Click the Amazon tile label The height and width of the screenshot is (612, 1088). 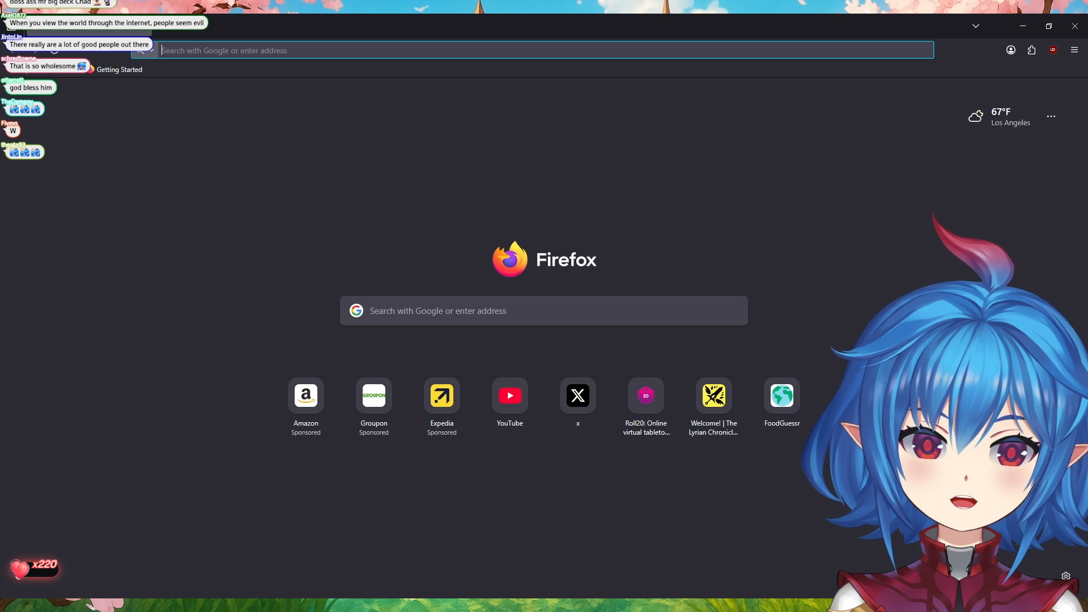coord(306,423)
